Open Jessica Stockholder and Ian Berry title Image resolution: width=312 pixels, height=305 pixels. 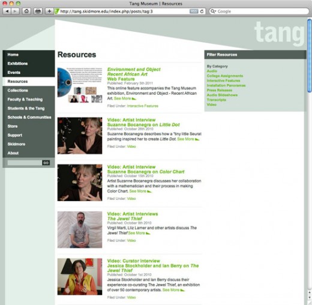pos(153,266)
